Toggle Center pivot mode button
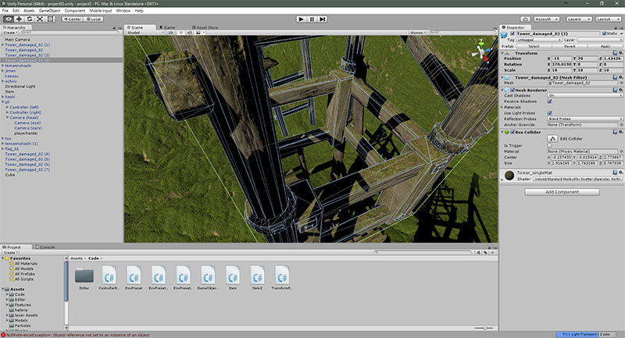 coord(73,19)
